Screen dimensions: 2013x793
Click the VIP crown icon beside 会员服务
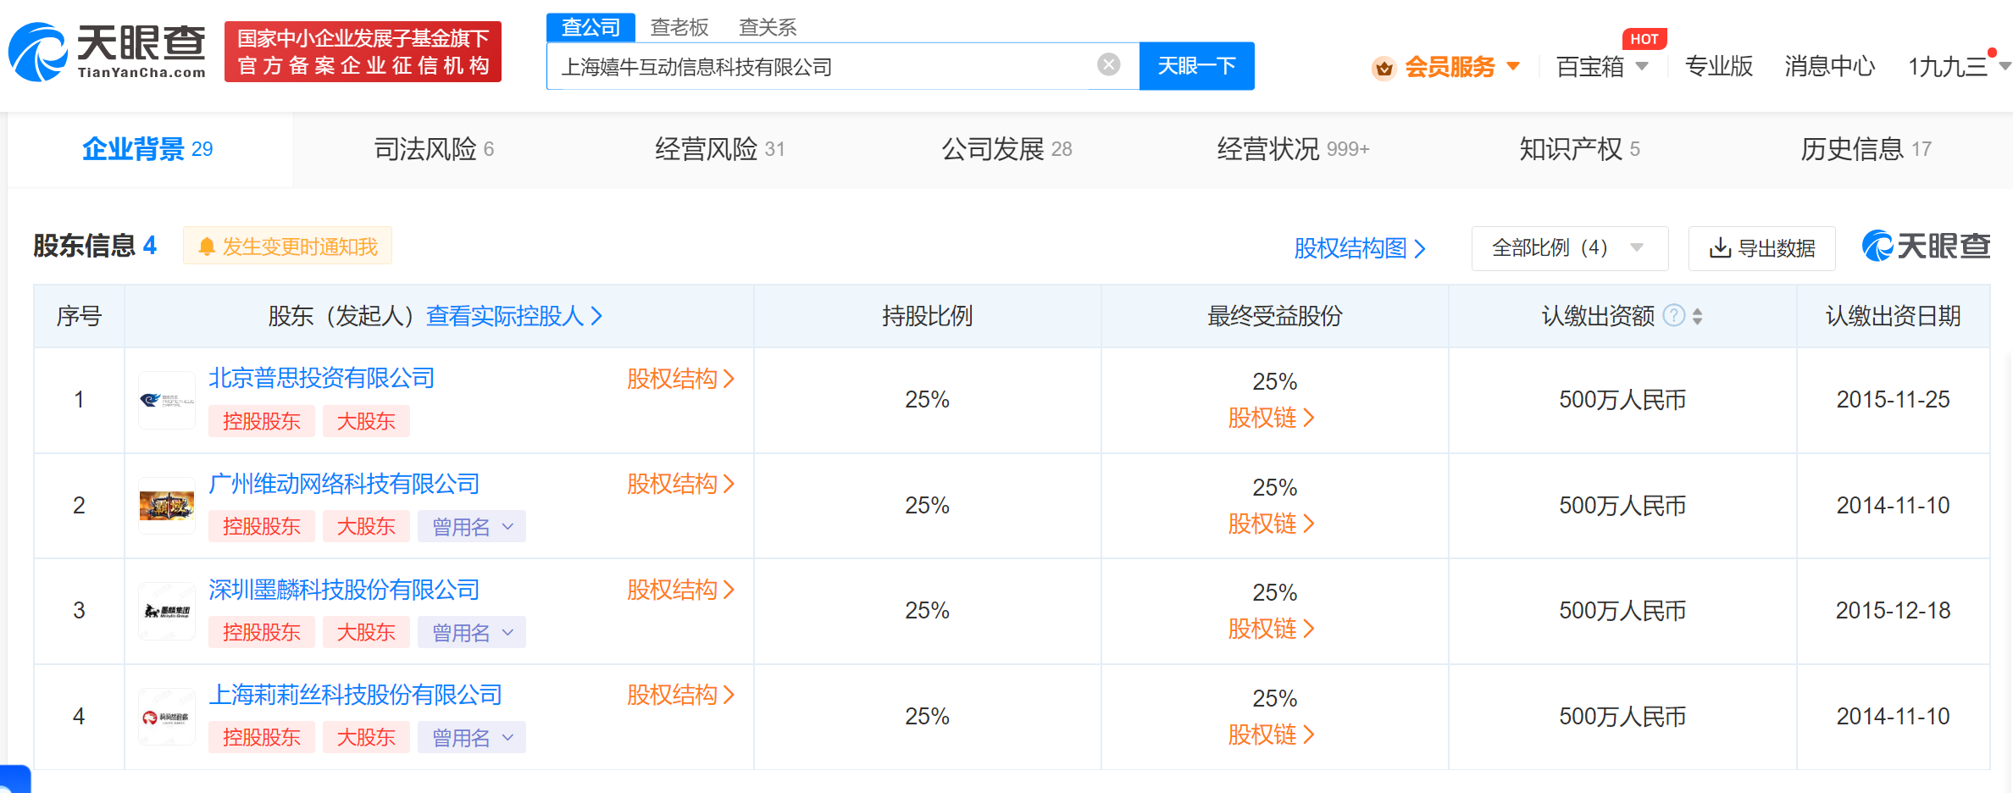pyautogui.click(x=1384, y=68)
